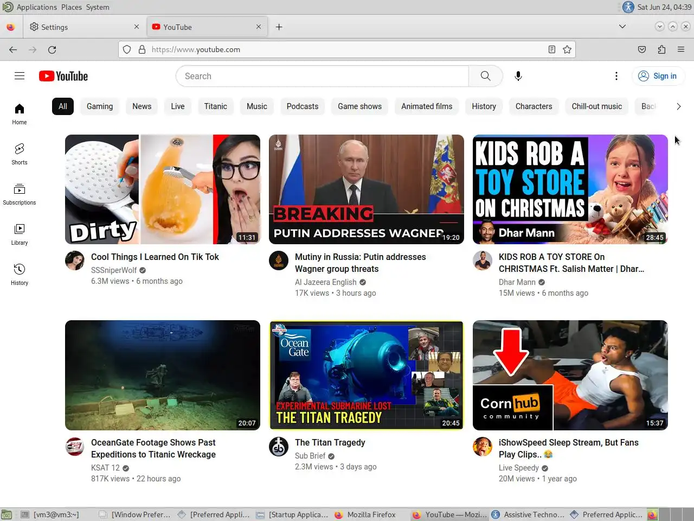Open Applications menu in top panel

pos(37,7)
